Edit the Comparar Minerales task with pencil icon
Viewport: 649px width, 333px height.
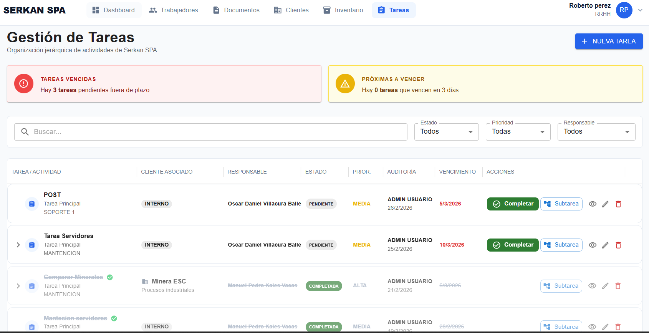point(605,286)
